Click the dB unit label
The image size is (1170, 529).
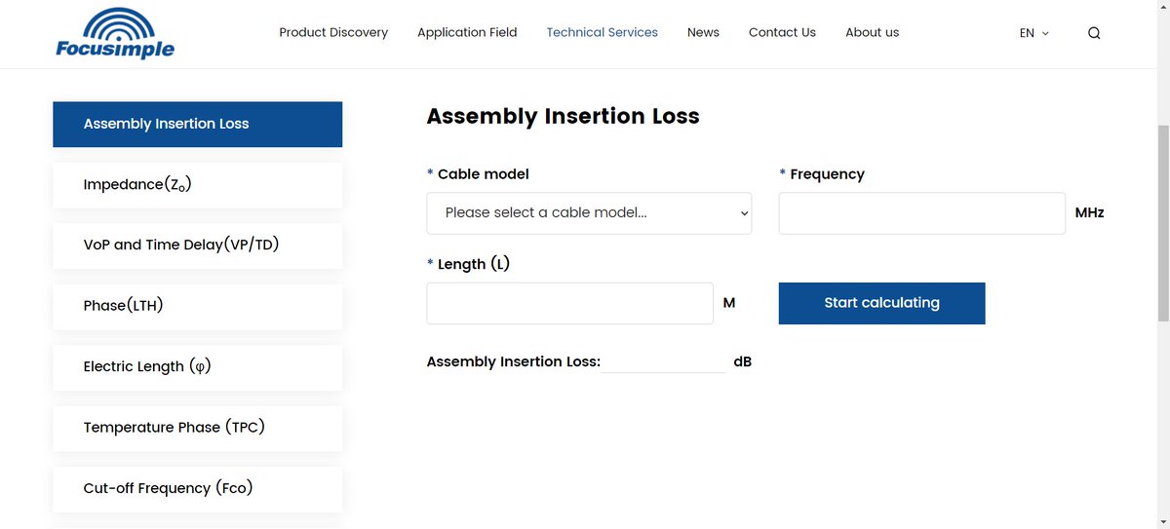(x=742, y=361)
